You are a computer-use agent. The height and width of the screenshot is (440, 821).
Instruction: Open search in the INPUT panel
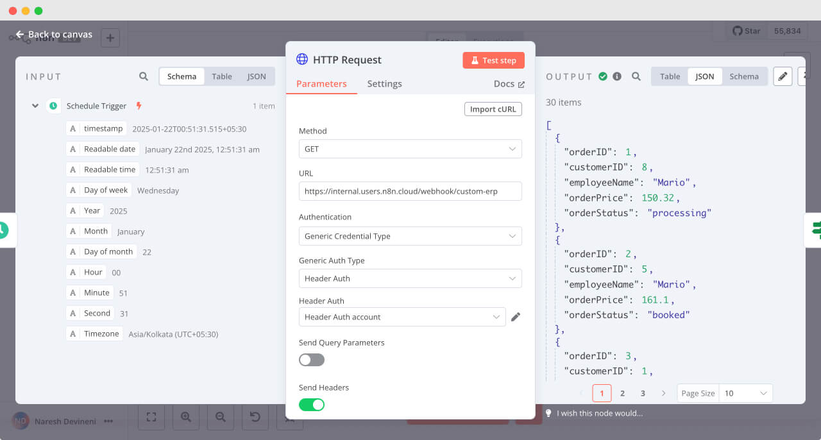(144, 76)
